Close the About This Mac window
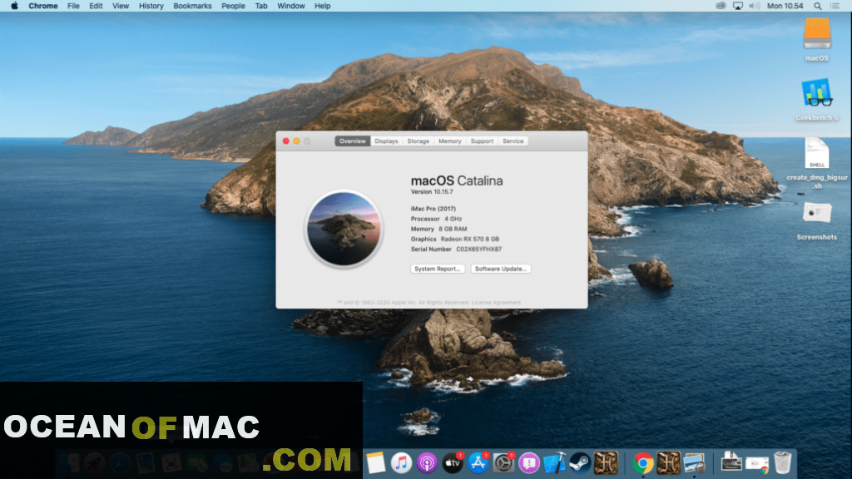The width and height of the screenshot is (852, 479). point(286,141)
